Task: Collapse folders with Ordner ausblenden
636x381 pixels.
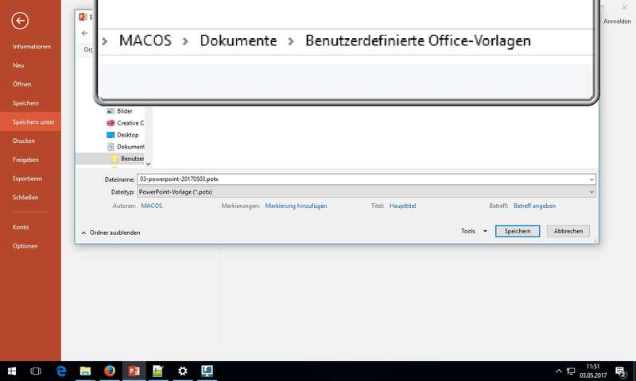Action: (111, 233)
